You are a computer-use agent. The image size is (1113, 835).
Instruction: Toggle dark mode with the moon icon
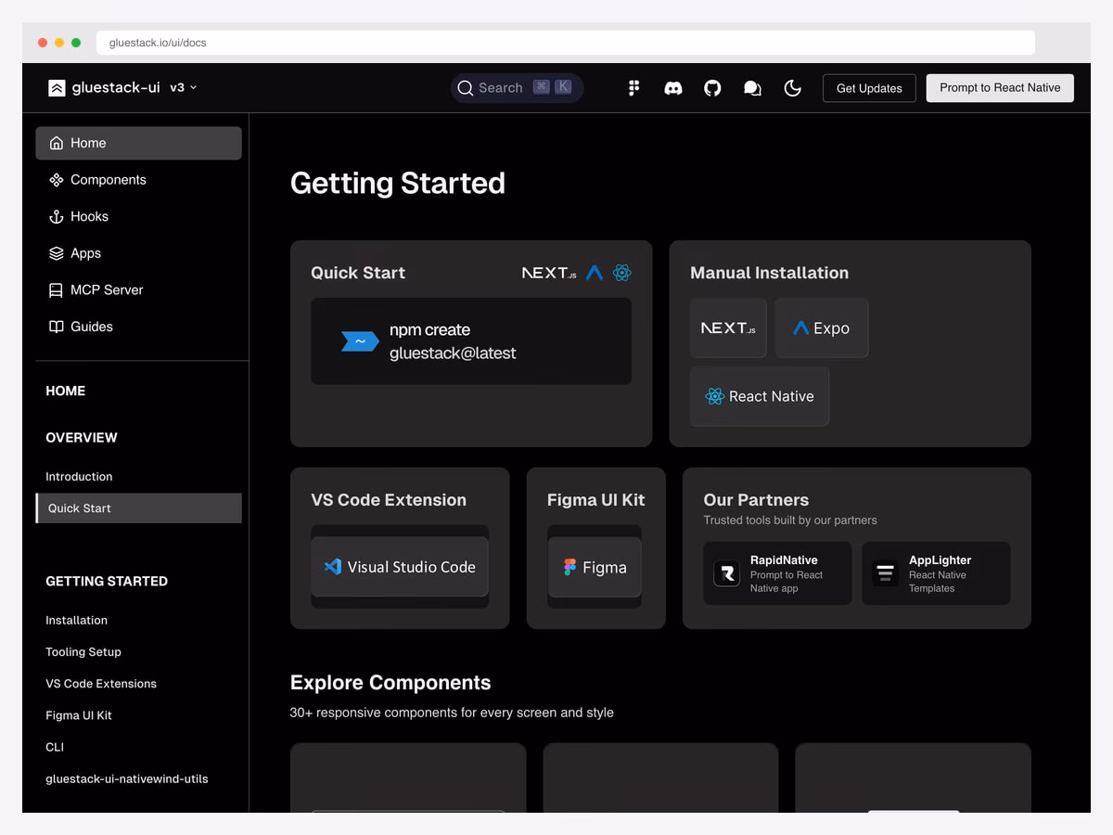792,88
